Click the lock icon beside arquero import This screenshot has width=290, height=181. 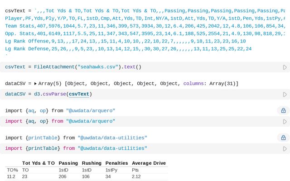[283, 110]
